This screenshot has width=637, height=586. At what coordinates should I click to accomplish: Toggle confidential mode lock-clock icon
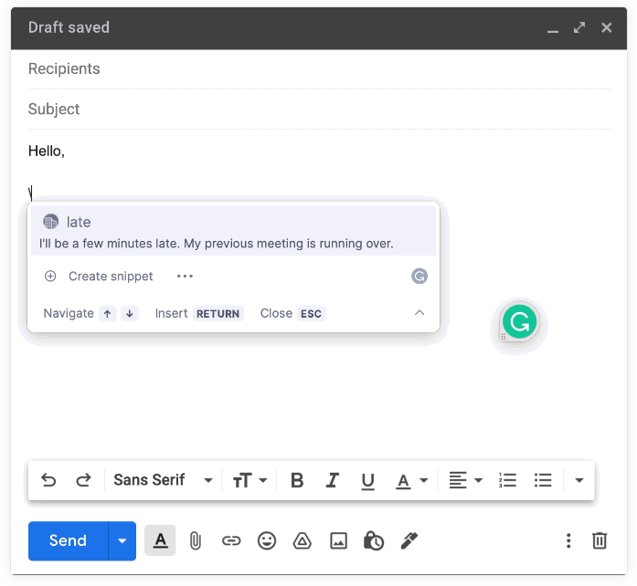[374, 540]
